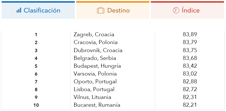Viewport: 226px width, 111px height.
Task: Click the bar chart icon beside Clasificación
Action: tap(19, 10)
